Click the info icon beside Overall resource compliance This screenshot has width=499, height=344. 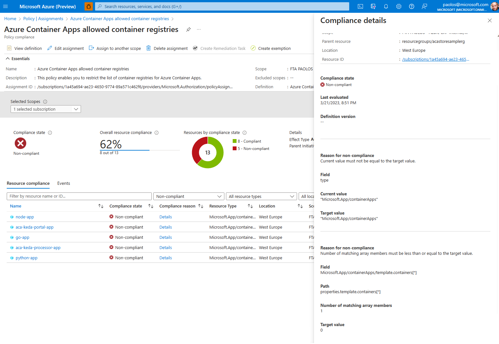pyautogui.click(x=157, y=133)
